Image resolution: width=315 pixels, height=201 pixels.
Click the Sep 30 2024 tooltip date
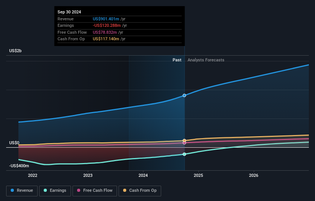(69, 12)
